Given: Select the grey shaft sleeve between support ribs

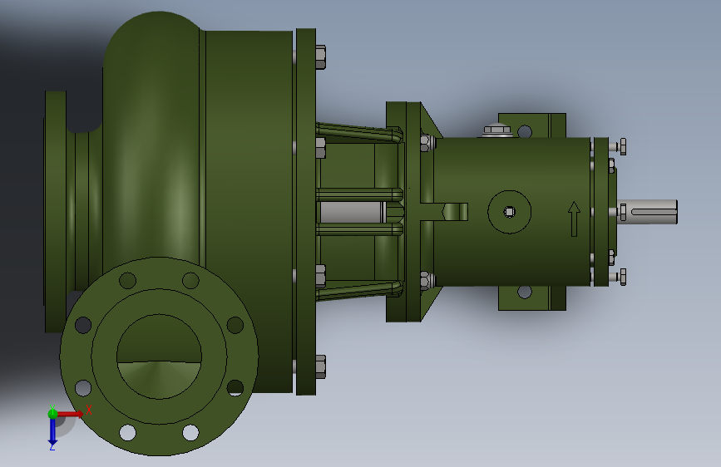Looking at the screenshot, I should pos(353,212).
